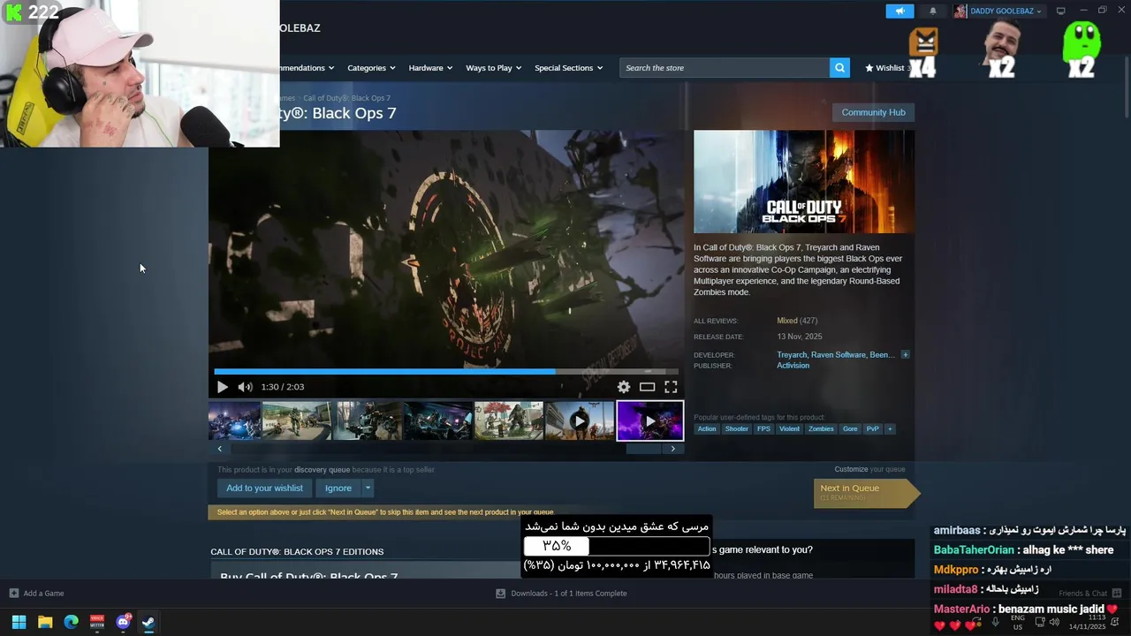This screenshot has height=636, width=1131.
Task: Open the discovery queue link
Action: tap(322, 470)
